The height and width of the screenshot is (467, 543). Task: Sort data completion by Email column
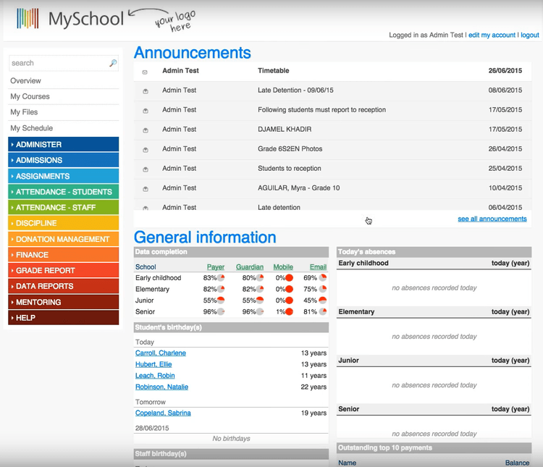(x=318, y=266)
